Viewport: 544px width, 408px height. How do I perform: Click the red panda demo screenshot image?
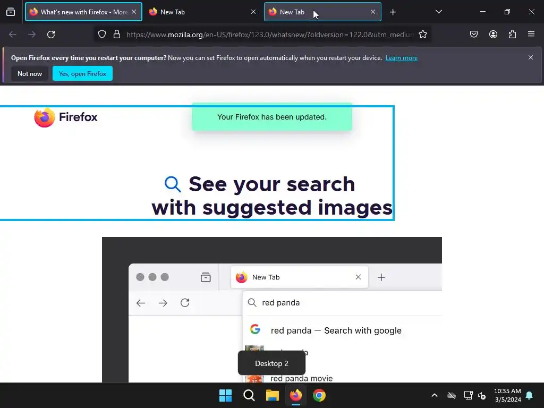click(272, 310)
